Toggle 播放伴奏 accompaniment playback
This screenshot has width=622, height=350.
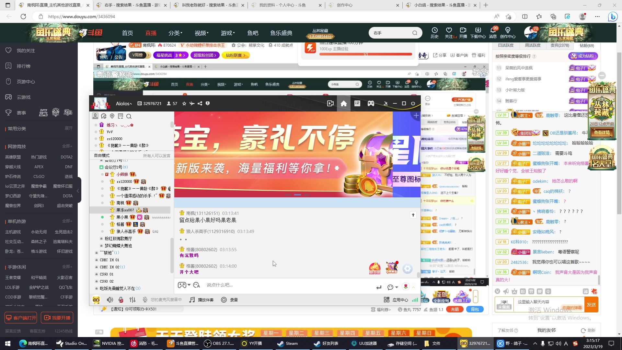point(201,300)
